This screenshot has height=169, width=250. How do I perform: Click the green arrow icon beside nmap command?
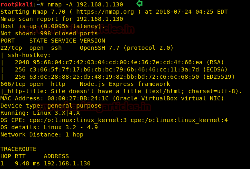click(x=140, y=4)
